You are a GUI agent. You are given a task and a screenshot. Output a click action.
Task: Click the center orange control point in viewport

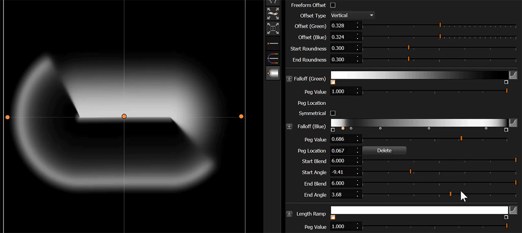click(x=124, y=116)
